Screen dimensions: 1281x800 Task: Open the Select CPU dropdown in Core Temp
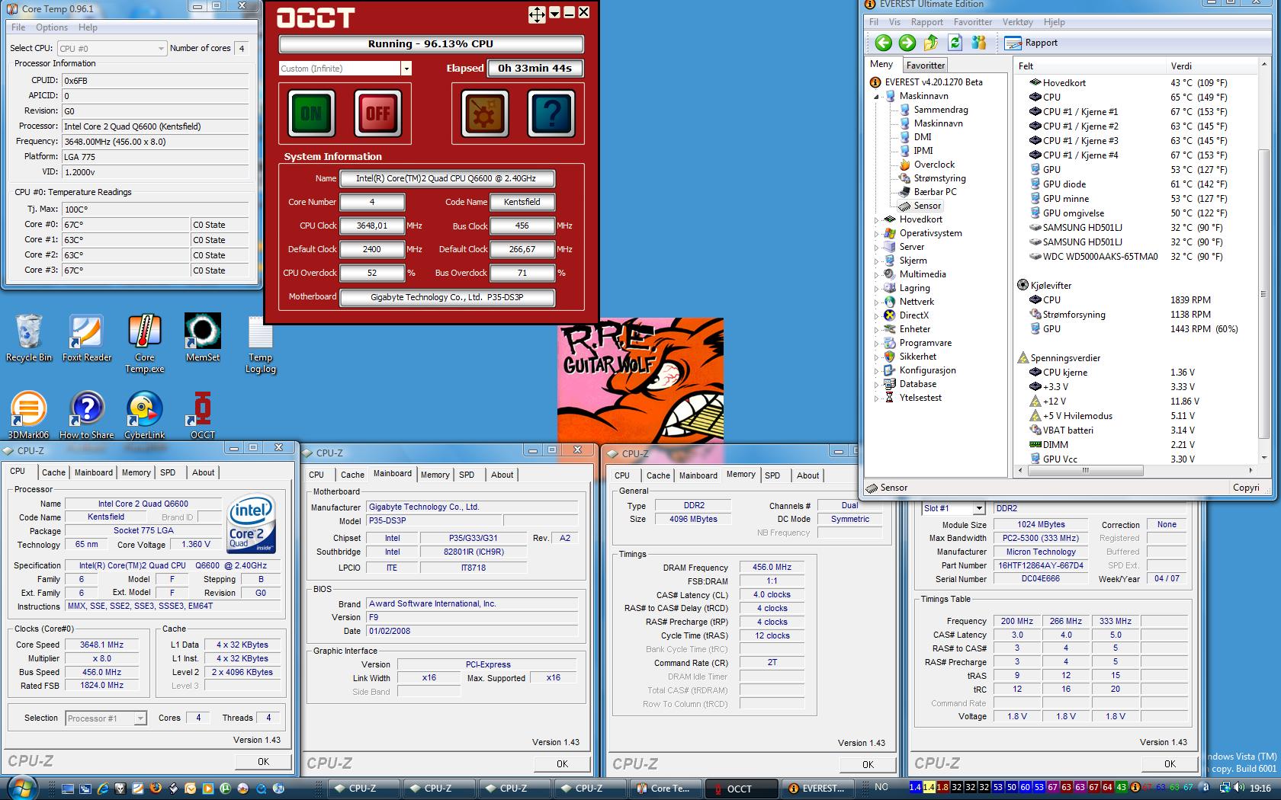click(161, 48)
